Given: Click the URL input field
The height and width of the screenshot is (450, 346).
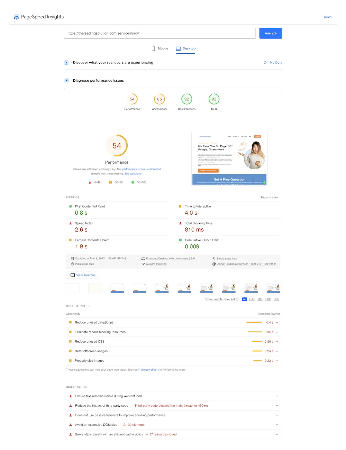Looking at the screenshot, I should point(160,33).
